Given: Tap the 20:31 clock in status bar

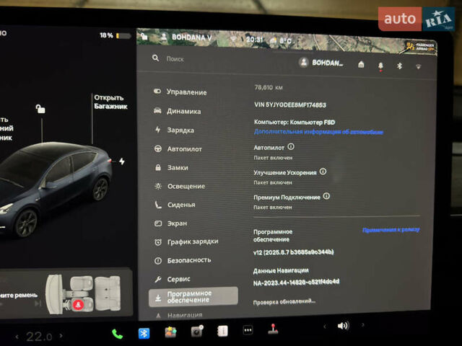Looking at the screenshot, I should [254, 40].
